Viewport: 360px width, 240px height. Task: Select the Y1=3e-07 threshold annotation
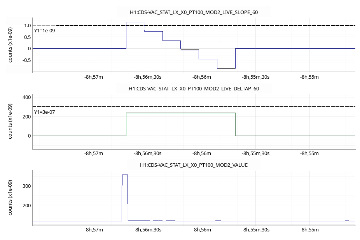pyautogui.click(x=44, y=112)
